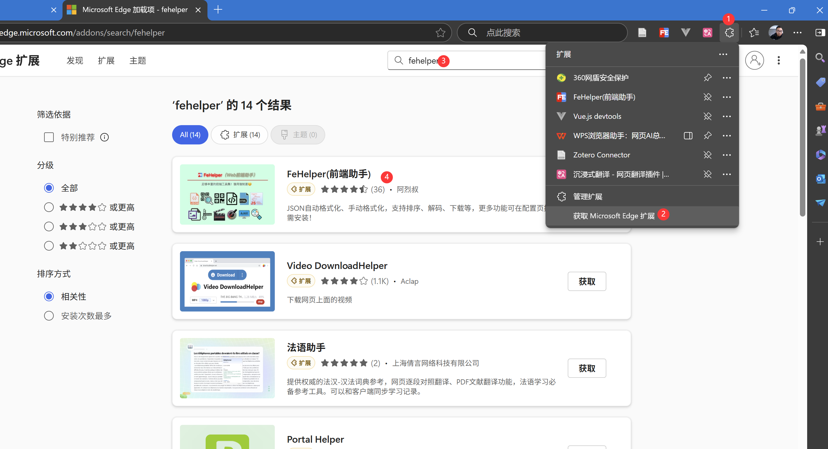The width and height of the screenshot is (828, 449).
Task: Unpin Vue.js devtools from toolbar
Action: pos(707,116)
